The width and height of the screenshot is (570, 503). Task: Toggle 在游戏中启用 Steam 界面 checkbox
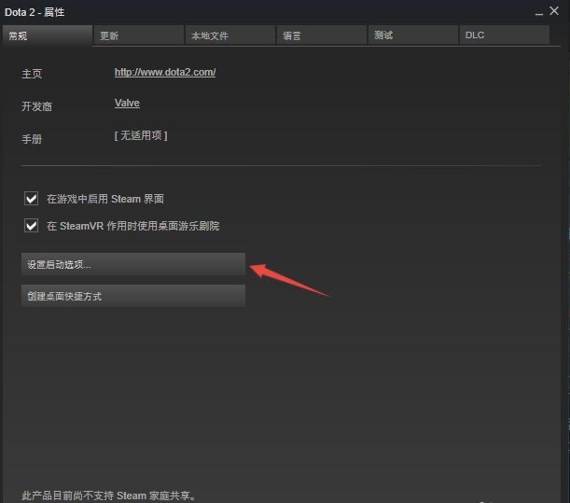[32, 199]
